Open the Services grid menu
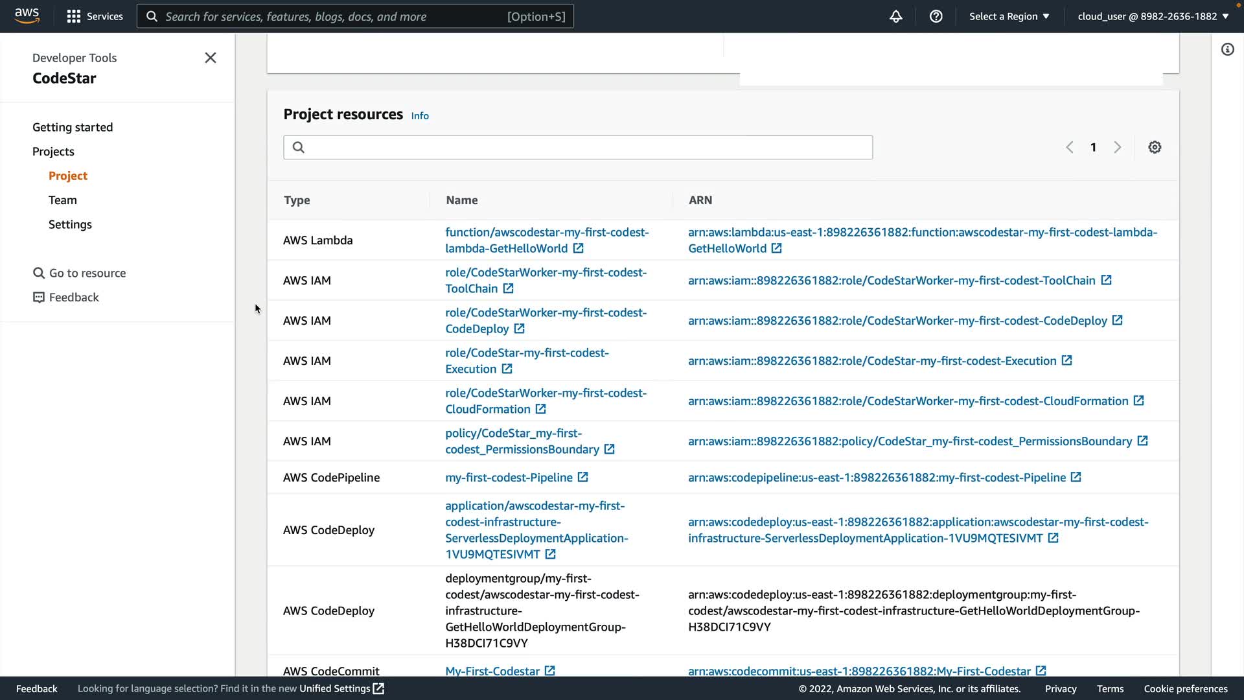 [x=95, y=17]
